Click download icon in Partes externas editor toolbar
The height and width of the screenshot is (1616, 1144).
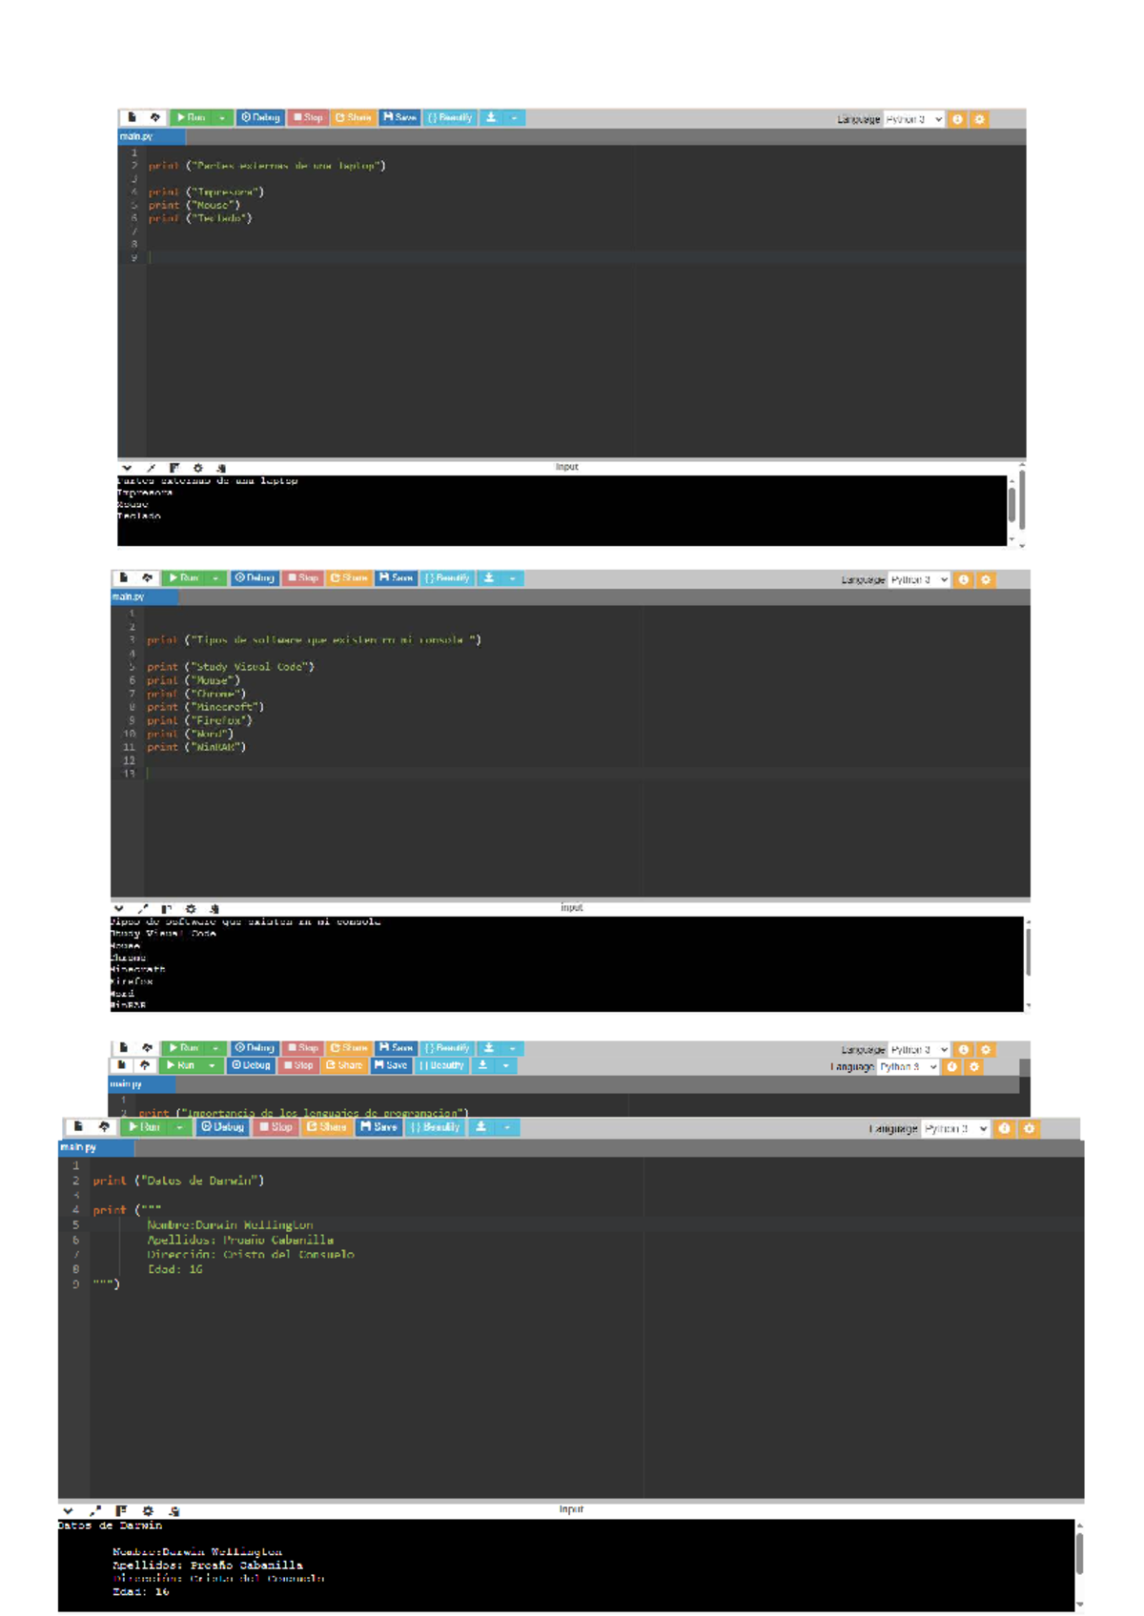click(491, 117)
